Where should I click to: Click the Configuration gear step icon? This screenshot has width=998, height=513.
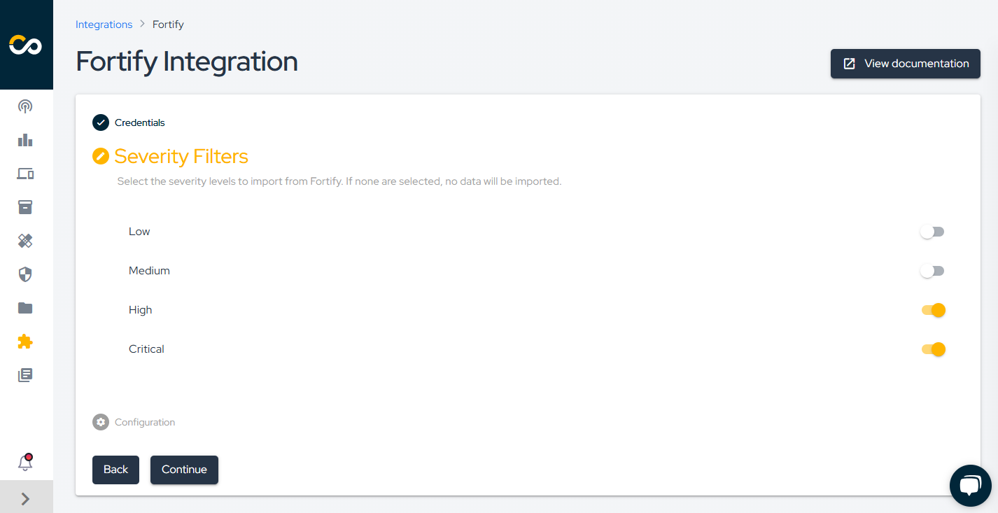click(x=101, y=422)
